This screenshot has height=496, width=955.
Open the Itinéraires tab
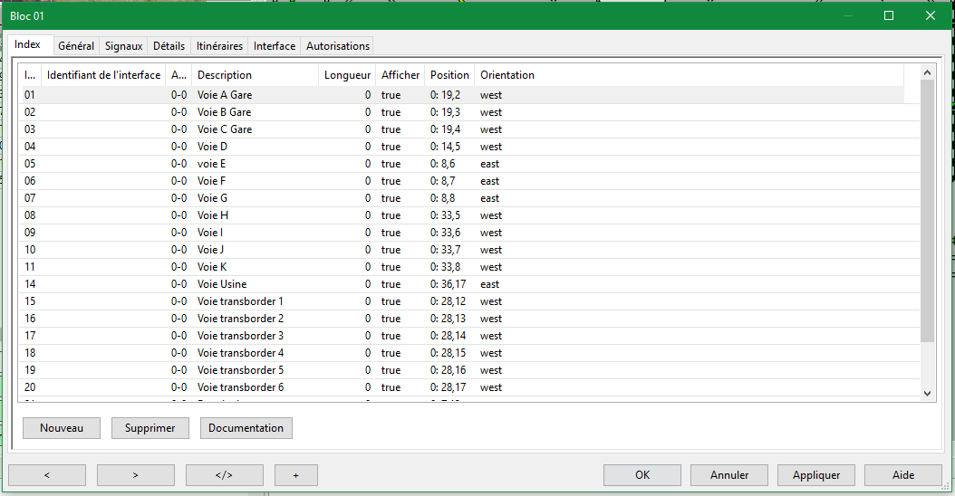(x=219, y=46)
